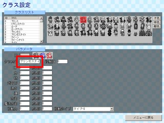The image size is (164, 123).
Task: Select the red highlighted class sprite
Action: pos(83,20)
